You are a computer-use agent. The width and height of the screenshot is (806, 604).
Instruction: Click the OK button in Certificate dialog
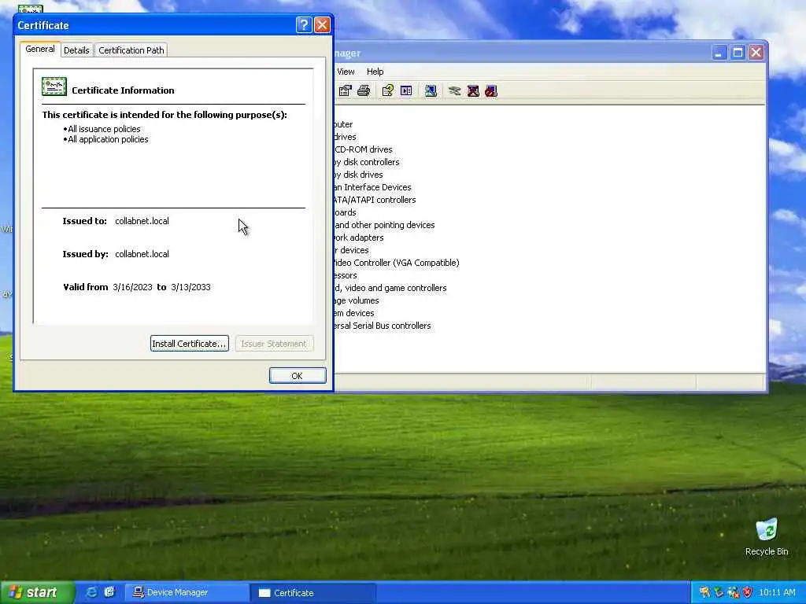(x=298, y=375)
